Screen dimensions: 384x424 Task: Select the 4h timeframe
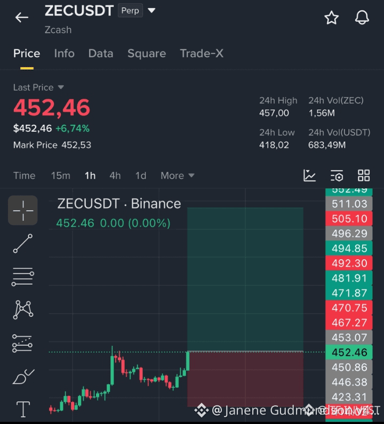tap(115, 176)
